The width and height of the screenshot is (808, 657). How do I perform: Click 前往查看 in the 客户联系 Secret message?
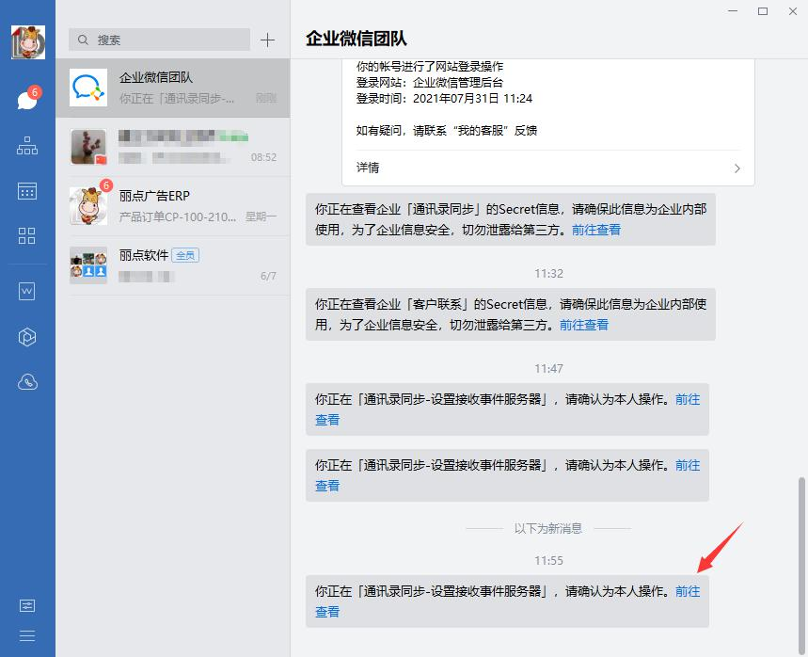[584, 325]
